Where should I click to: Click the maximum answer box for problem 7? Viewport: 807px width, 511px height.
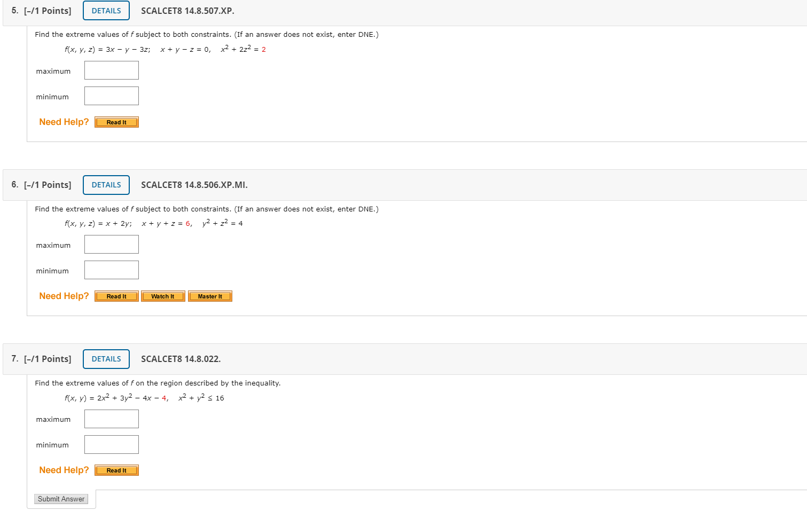click(111, 419)
